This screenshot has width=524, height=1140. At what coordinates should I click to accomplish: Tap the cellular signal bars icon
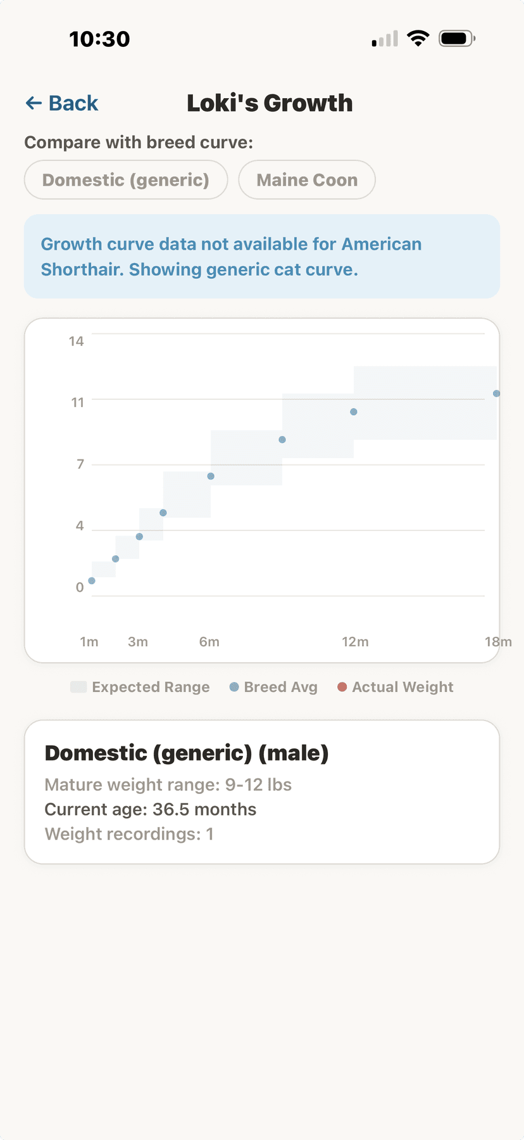pyautogui.click(x=384, y=39)
